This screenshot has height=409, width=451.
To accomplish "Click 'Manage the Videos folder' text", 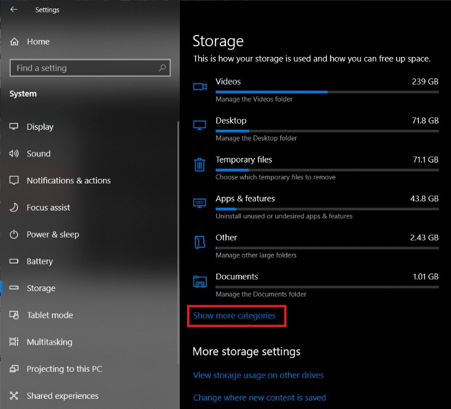I will (254, 99).
